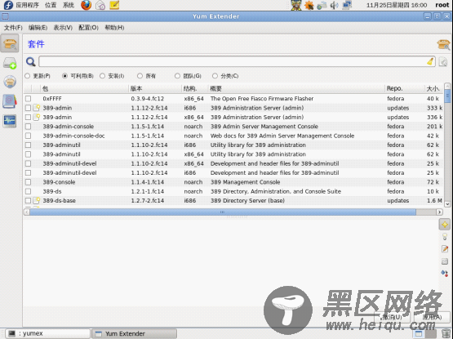Open the notes launcher in top panel
Screen dimensions: 453x339
coord(114,5)
